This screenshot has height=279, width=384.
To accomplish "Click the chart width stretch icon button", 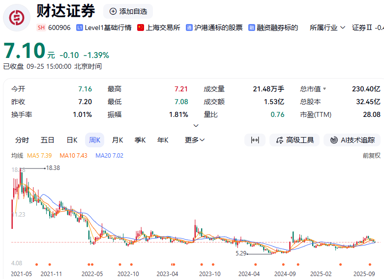I will tap(255, 140).
